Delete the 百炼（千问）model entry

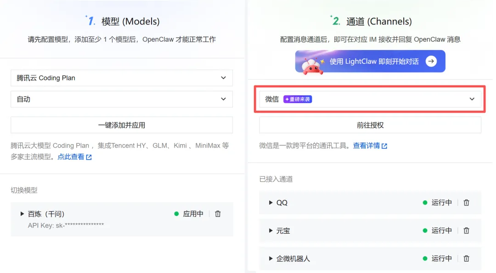pyautogui.click(x=218, y=214)
